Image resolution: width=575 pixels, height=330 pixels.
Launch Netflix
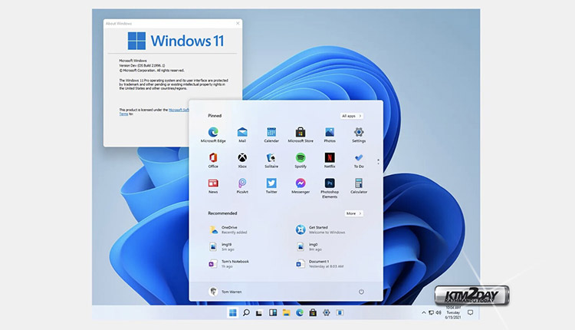(x=330, y=160)
